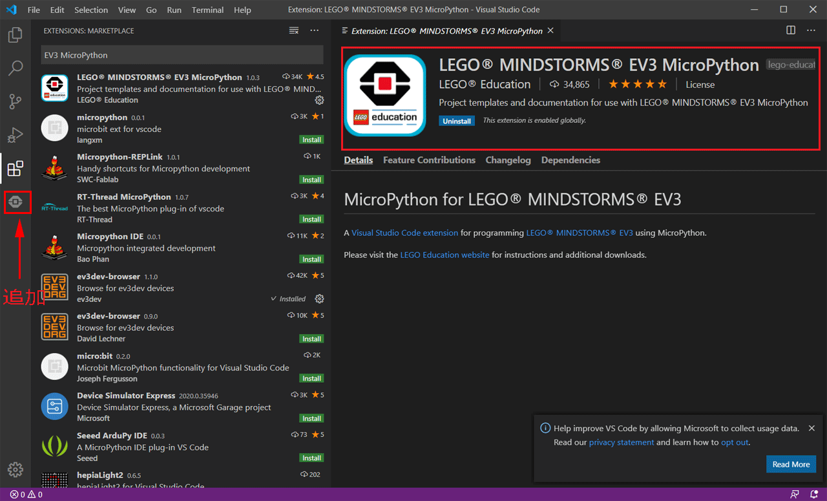Open the Run menu

[x=174, y=10]
